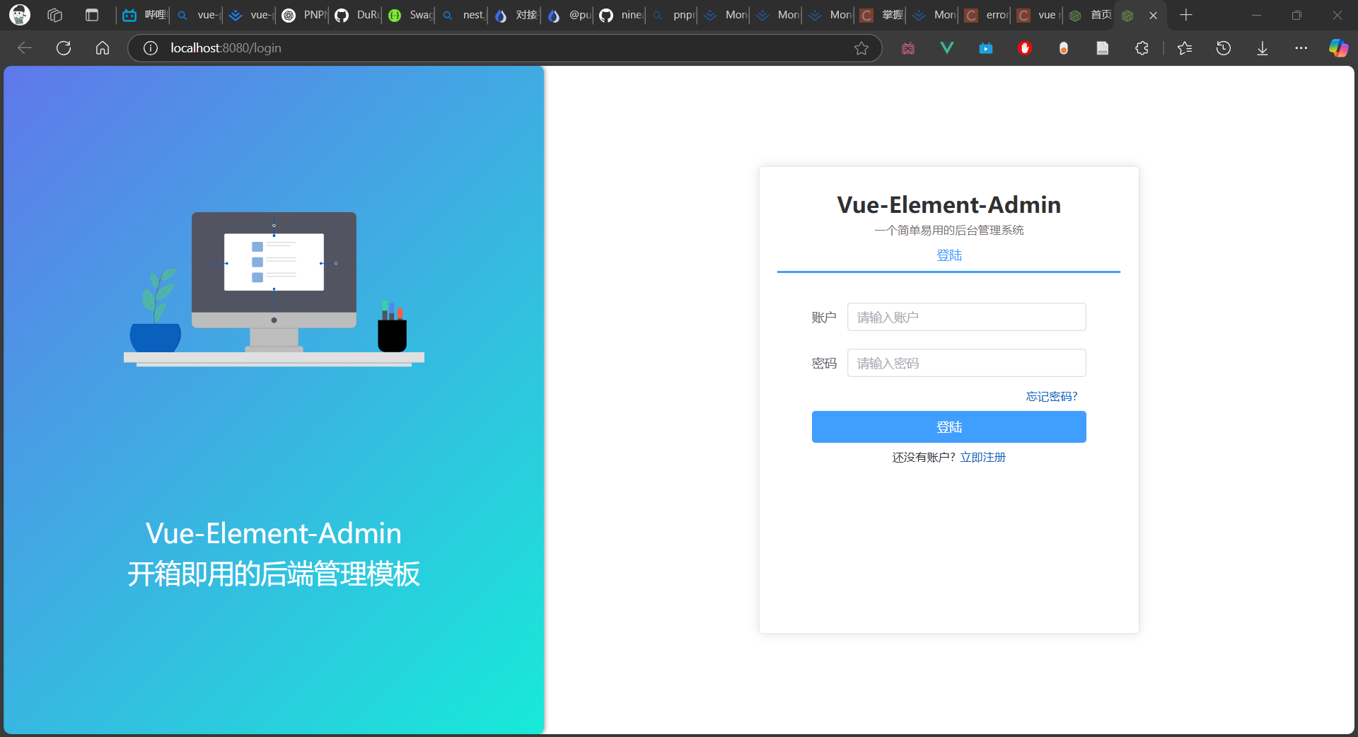Screen dimensions: 1358x737
Task: View site information icon beside localhost URL
Action: pos(151,48)
